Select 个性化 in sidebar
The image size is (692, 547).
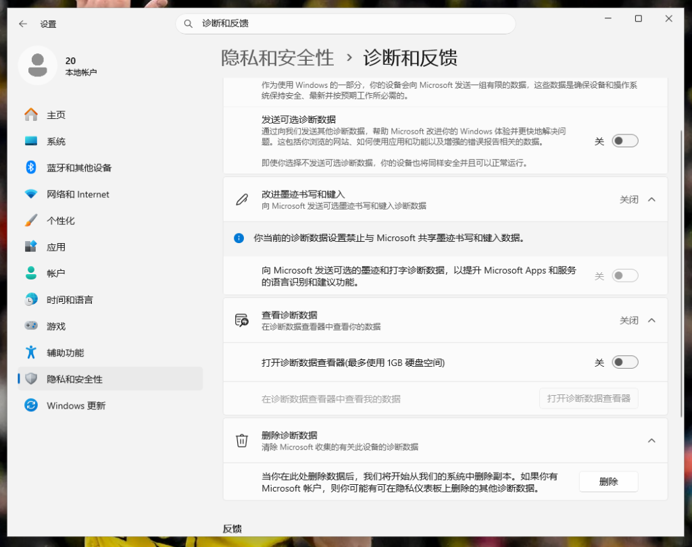(110, 221)
